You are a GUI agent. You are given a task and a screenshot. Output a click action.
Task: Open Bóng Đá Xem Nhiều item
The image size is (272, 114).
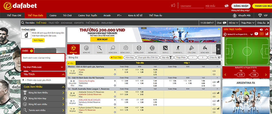tap(43, 92)
